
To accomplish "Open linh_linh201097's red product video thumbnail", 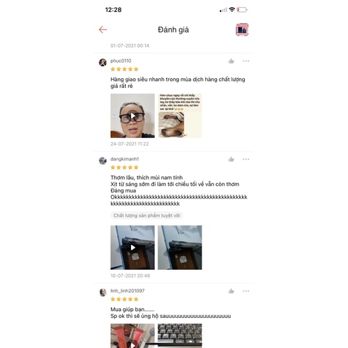I will pos(133,335).
